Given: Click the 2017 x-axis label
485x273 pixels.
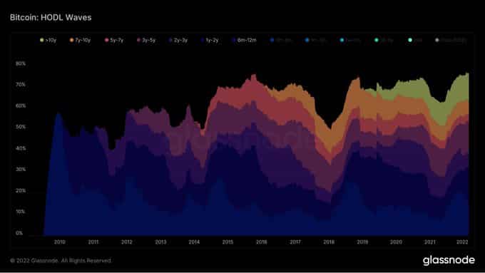Looking at the screenshot, I should point(295,242).
